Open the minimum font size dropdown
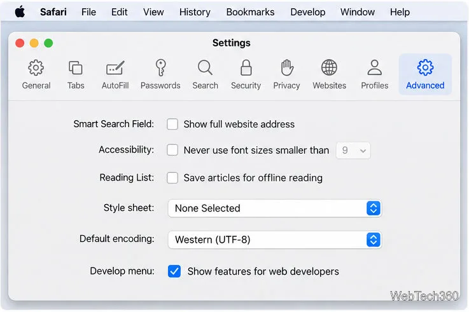 [353, 151]
